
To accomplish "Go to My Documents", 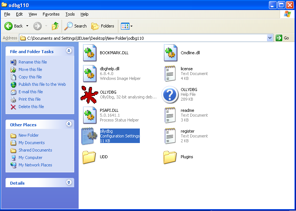I will point(32,143).
